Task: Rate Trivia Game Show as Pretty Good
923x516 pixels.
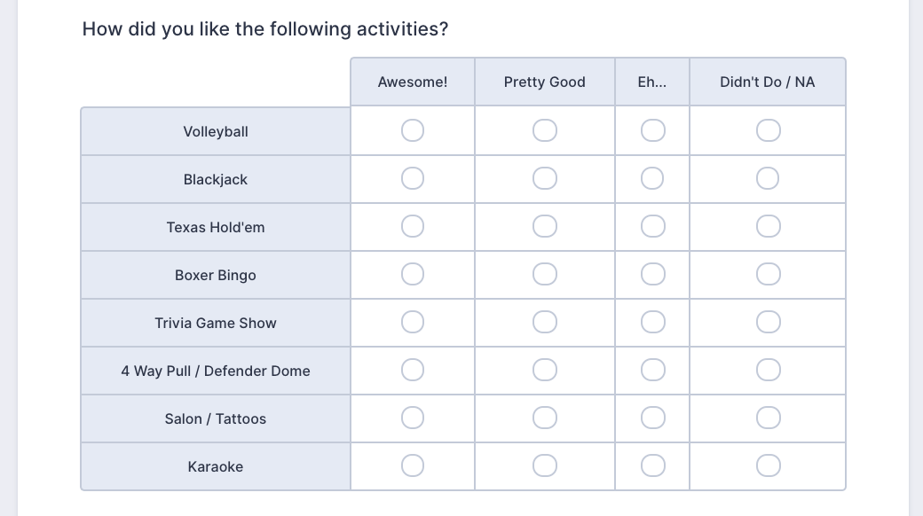Action: pos(545,323)
